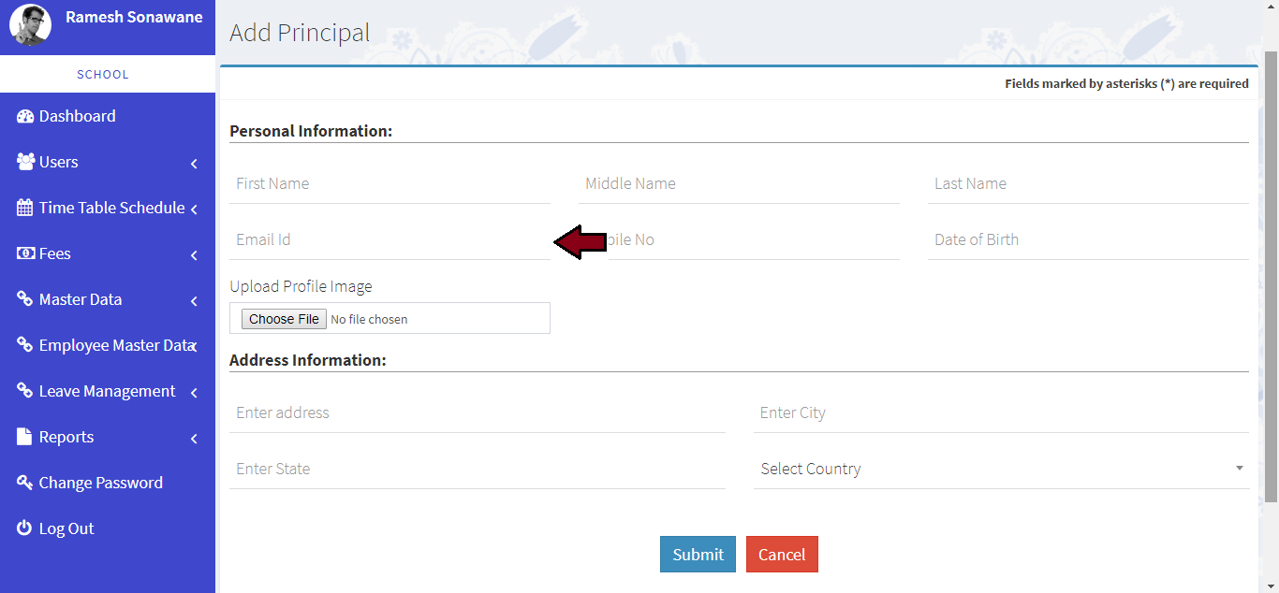The width and height of the screenshot is (1279, 593).
Task: Expand the Users menu chevron
Action: pyautogui.click(x=194, y=164)
